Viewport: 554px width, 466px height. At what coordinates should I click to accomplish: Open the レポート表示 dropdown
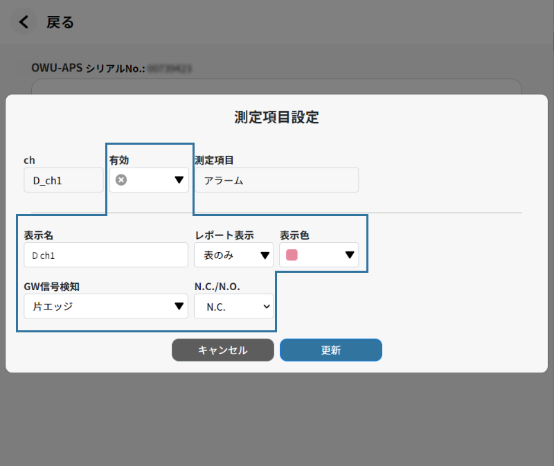[233, 255]
